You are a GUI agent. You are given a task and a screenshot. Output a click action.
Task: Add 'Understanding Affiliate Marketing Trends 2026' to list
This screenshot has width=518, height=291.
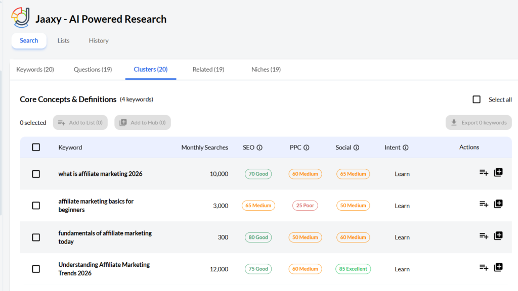click(484, 268)
